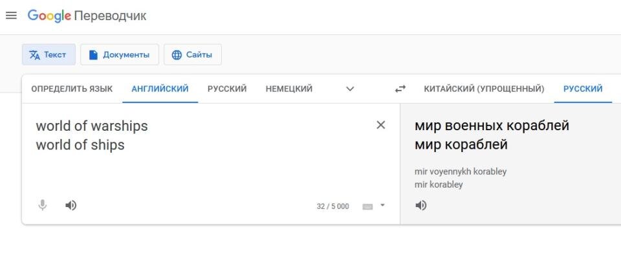Listen to the source text audio

click(71, 205)
